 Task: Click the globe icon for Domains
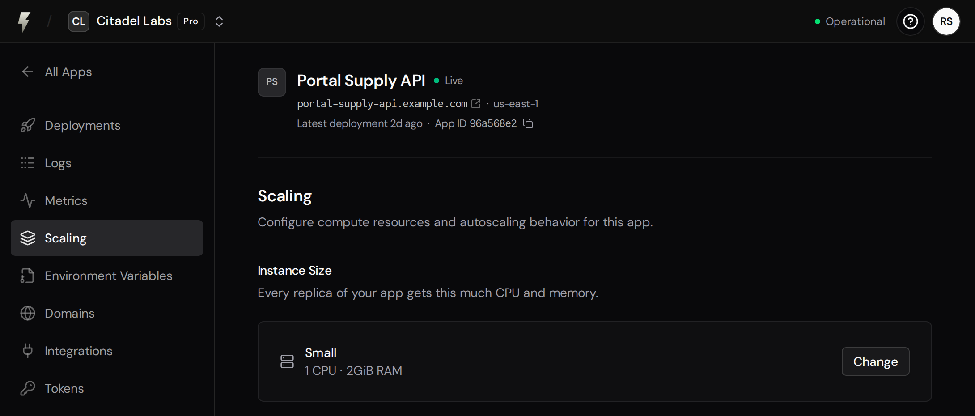point(28,313)
